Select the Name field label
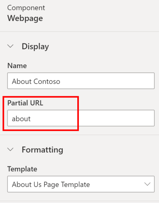159x203 pixels. pos(17,66)
